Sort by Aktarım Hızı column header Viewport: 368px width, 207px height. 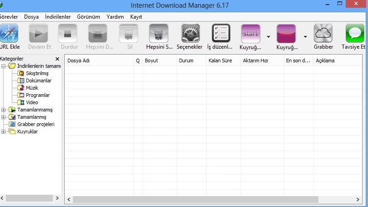(262, 61)
